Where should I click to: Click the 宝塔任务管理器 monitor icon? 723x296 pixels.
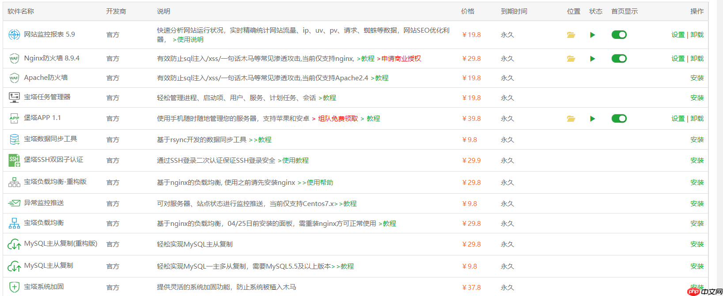coord(14,97)
